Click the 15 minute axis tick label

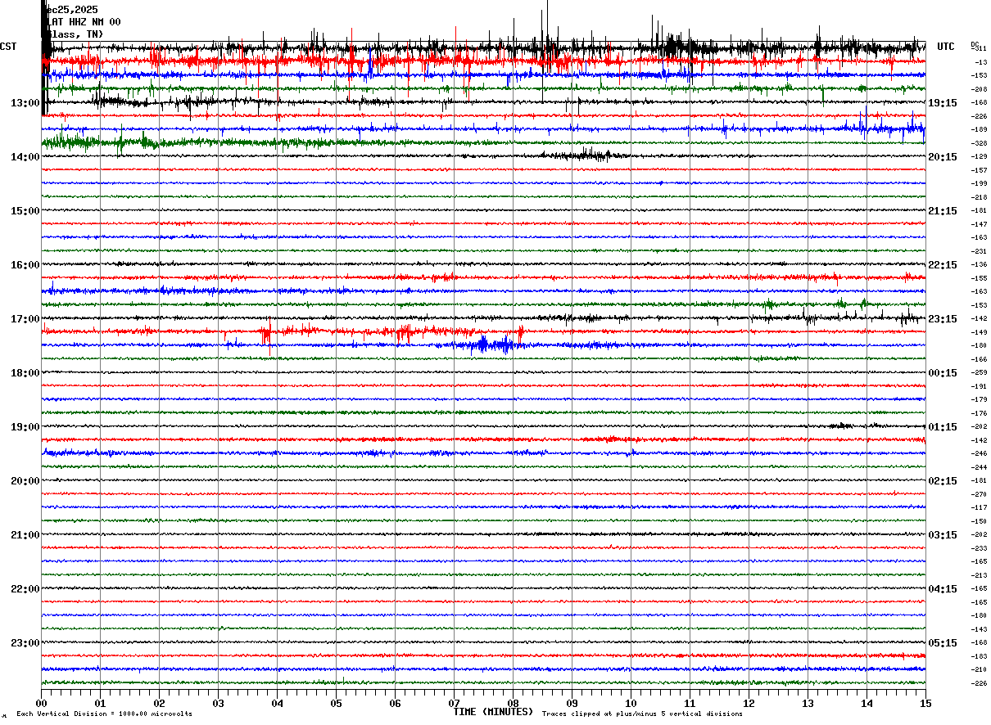pos(925,704)
